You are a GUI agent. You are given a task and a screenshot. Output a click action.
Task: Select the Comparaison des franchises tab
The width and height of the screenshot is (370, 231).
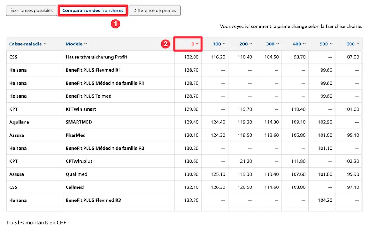point(93,11)
